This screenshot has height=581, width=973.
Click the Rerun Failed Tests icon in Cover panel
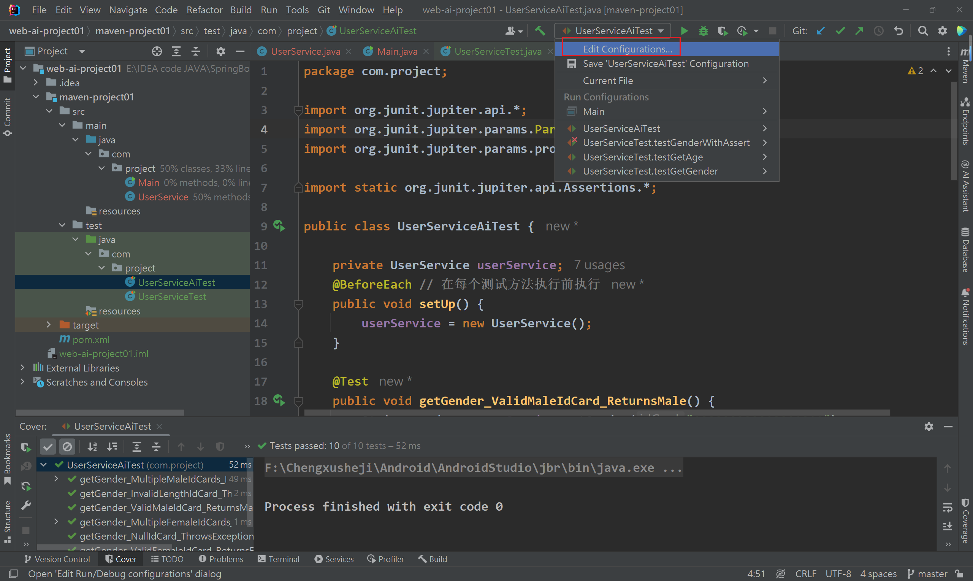26,466
